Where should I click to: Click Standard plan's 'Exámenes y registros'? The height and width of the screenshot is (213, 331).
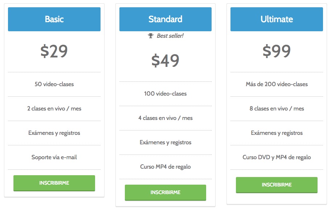tap(165, 142)
